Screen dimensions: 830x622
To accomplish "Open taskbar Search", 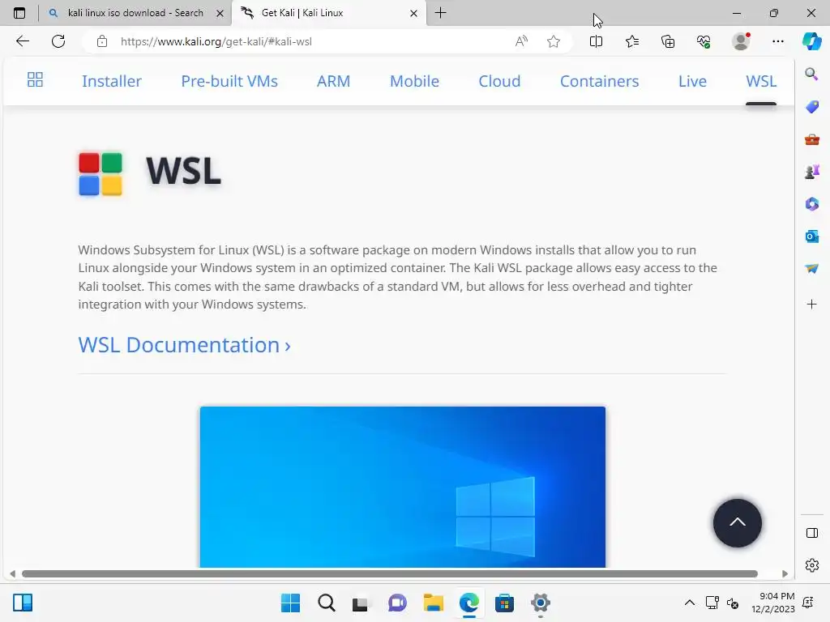I will coord(326,603).
